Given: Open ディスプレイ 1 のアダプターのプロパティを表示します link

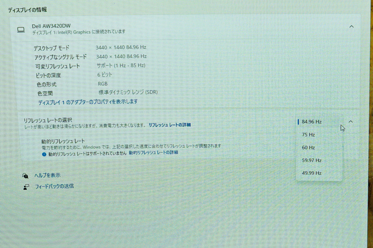Looking at the screenshot, I should pos(88,102).
